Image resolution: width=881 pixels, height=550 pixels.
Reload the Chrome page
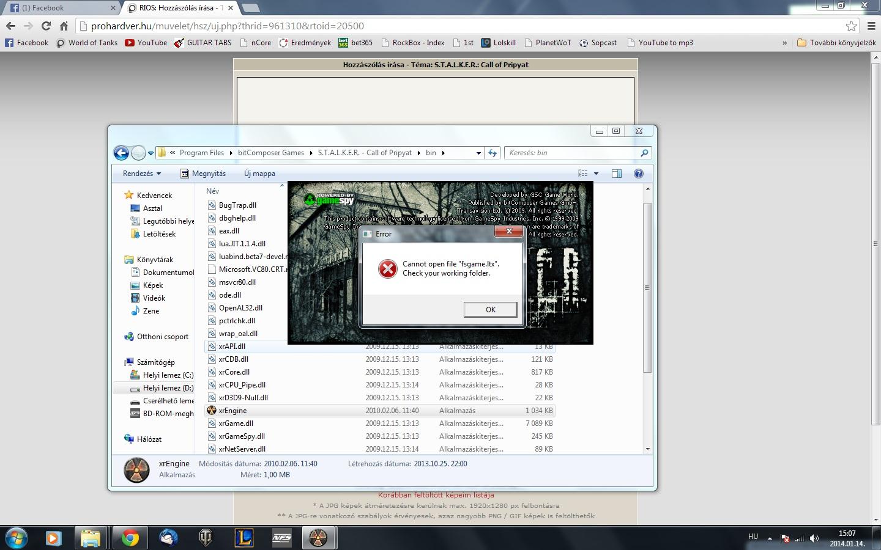point(46,26)
